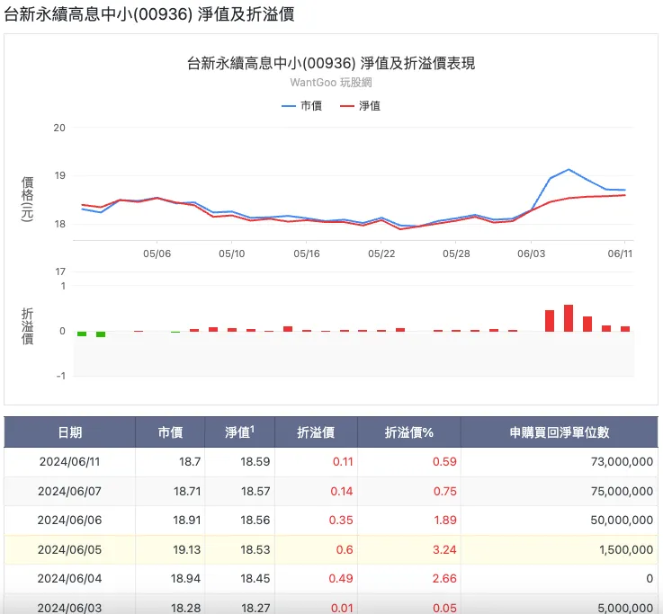Toggle the 淨值 series in the chart legend
The image size is (663, 614).
360,106
